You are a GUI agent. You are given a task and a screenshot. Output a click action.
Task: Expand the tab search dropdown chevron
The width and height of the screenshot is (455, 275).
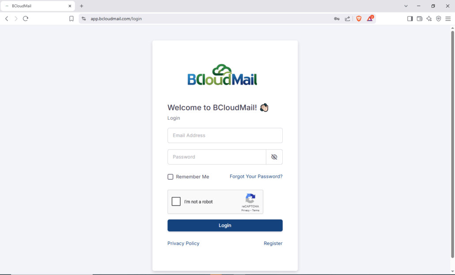406,6
